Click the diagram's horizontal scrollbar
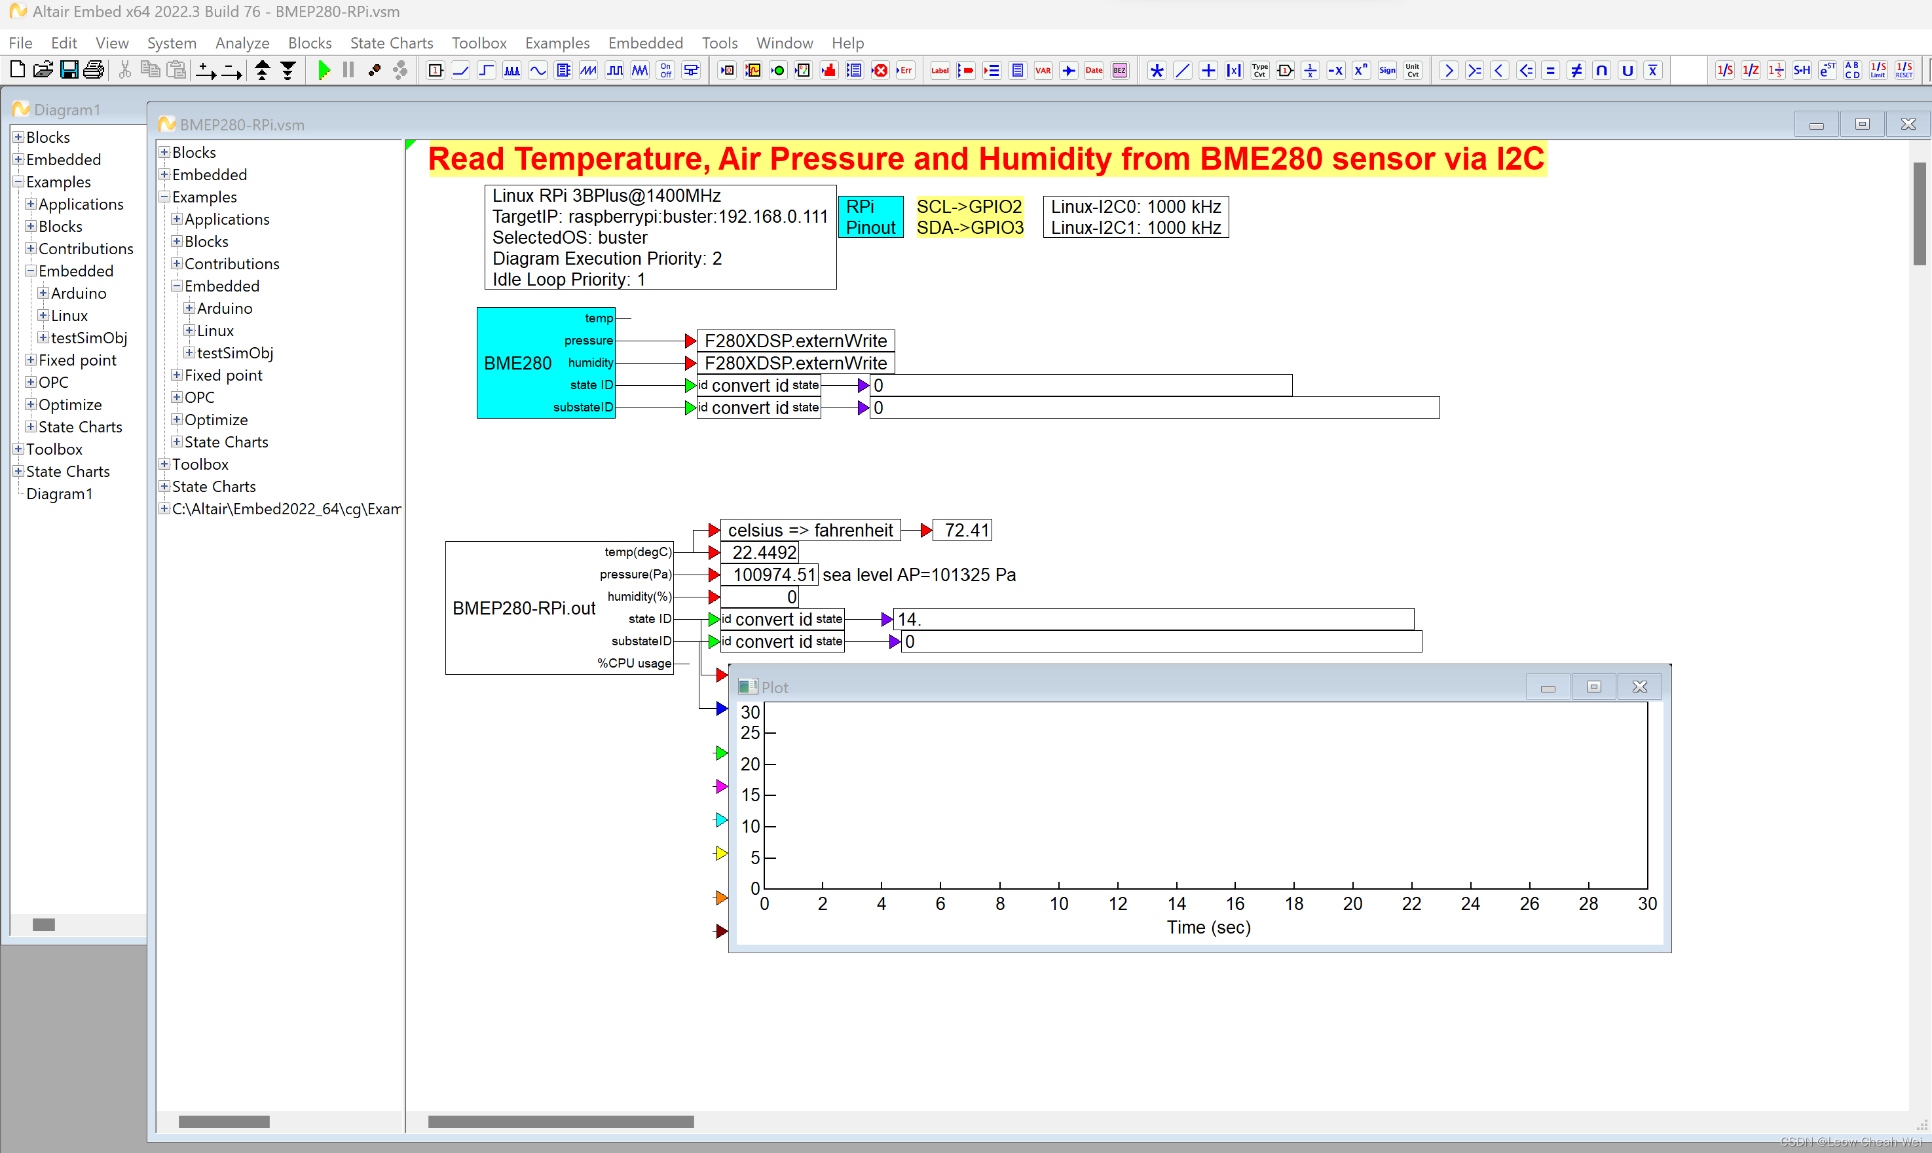The height and width of the screenshot is (1153, 1932). coord(561,1122)
